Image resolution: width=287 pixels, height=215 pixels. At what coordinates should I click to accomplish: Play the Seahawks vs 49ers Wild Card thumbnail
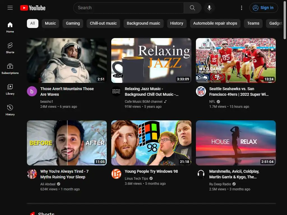coord(236,60)
